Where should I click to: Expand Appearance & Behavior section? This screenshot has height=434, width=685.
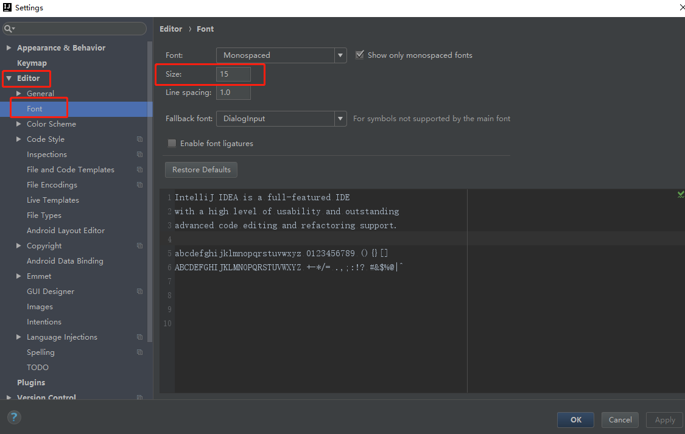click(9, 47)
